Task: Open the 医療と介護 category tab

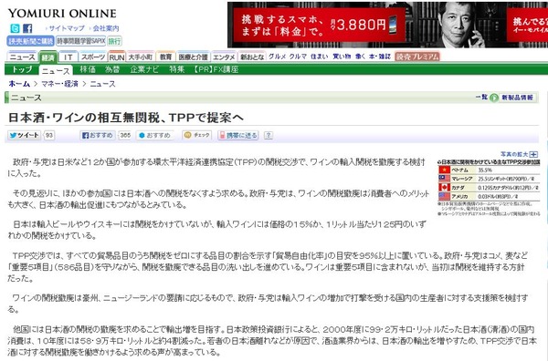Action: (x=193, y=57)
